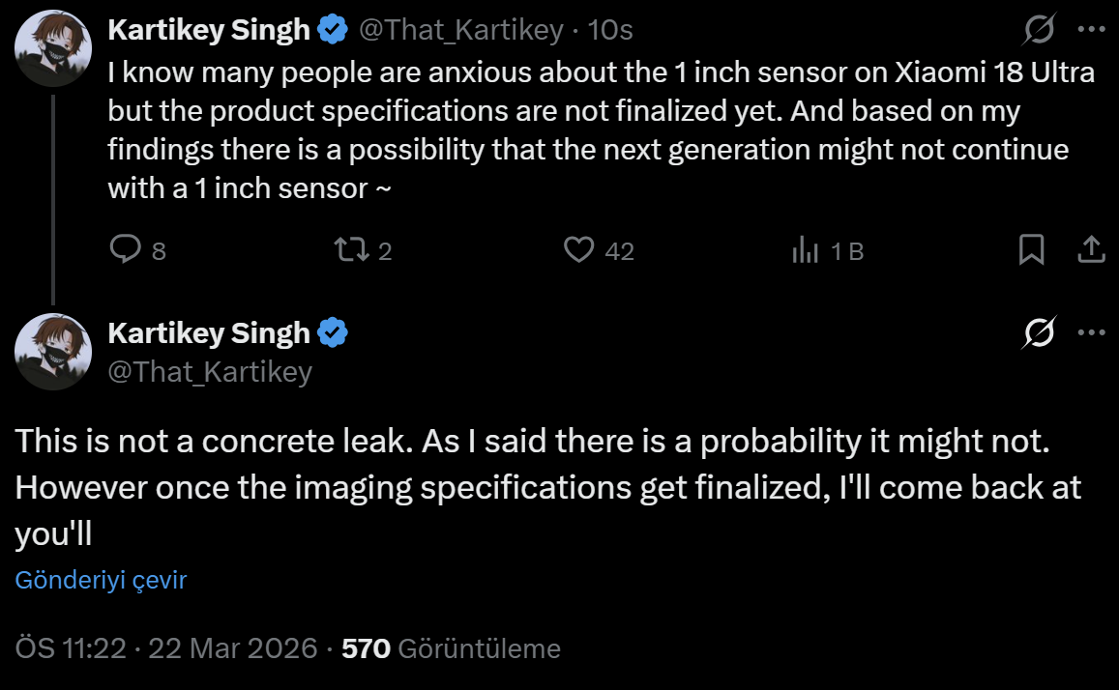Click the 570 Görüntüleme view count
The image size is (1119, 690).
point(452,647)
